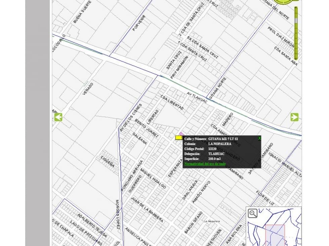
Task: Click the JUAN DE LA BARRERA street label
Action: [147, 210]
